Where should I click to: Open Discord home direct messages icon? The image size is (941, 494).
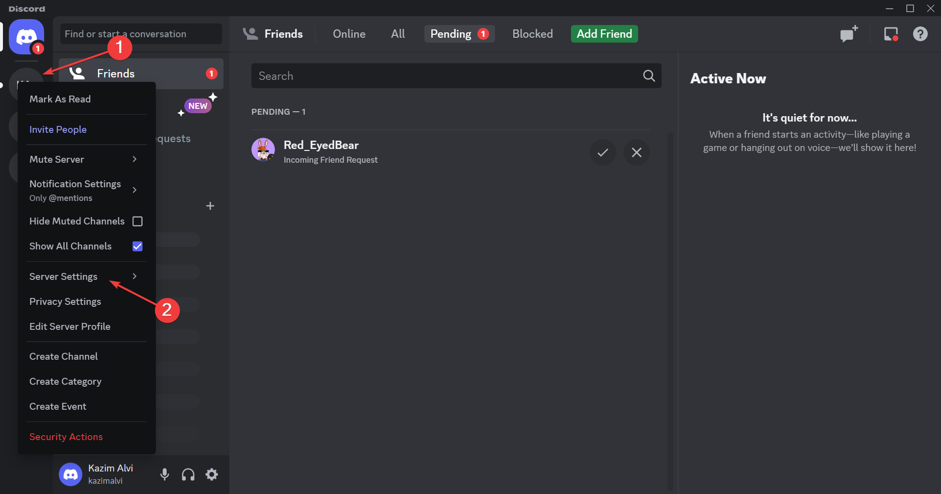[26, 37]
